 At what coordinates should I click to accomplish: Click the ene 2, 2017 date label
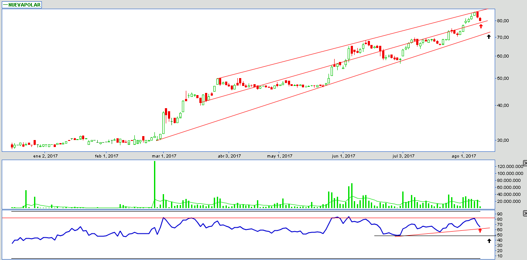pyautogui.click(x=45, y=156)
